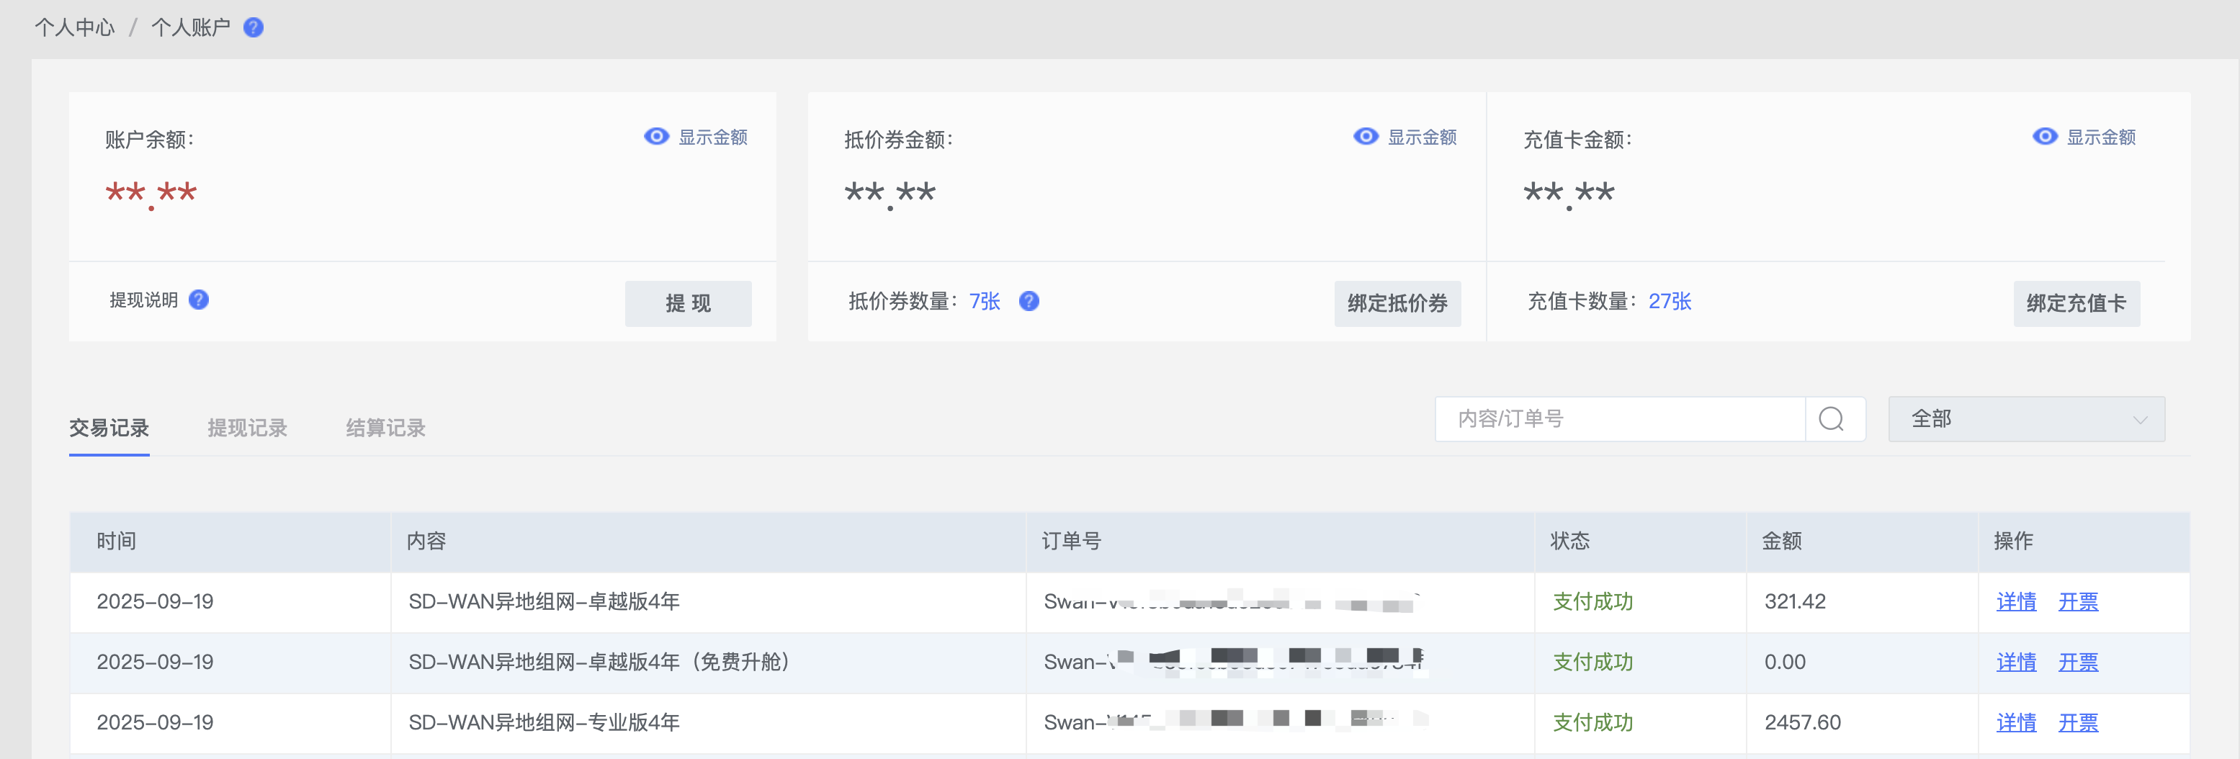Open 详情 for the 321.42 order
Screen dimensions: 2240x759
click(x=2016, y=601)
